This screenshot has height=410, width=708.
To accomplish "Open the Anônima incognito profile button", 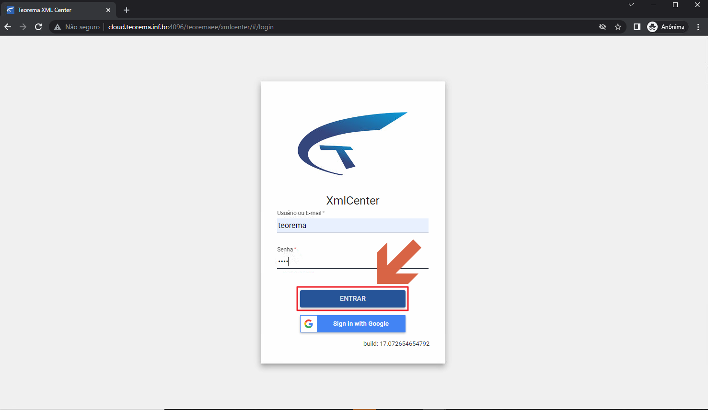I will click(667, 27).
